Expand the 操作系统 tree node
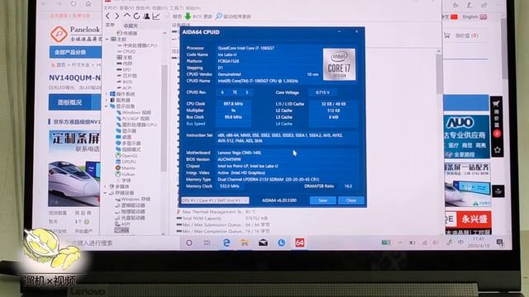The height and width of the screenshot is (297, 529). (x=107, y=93)
